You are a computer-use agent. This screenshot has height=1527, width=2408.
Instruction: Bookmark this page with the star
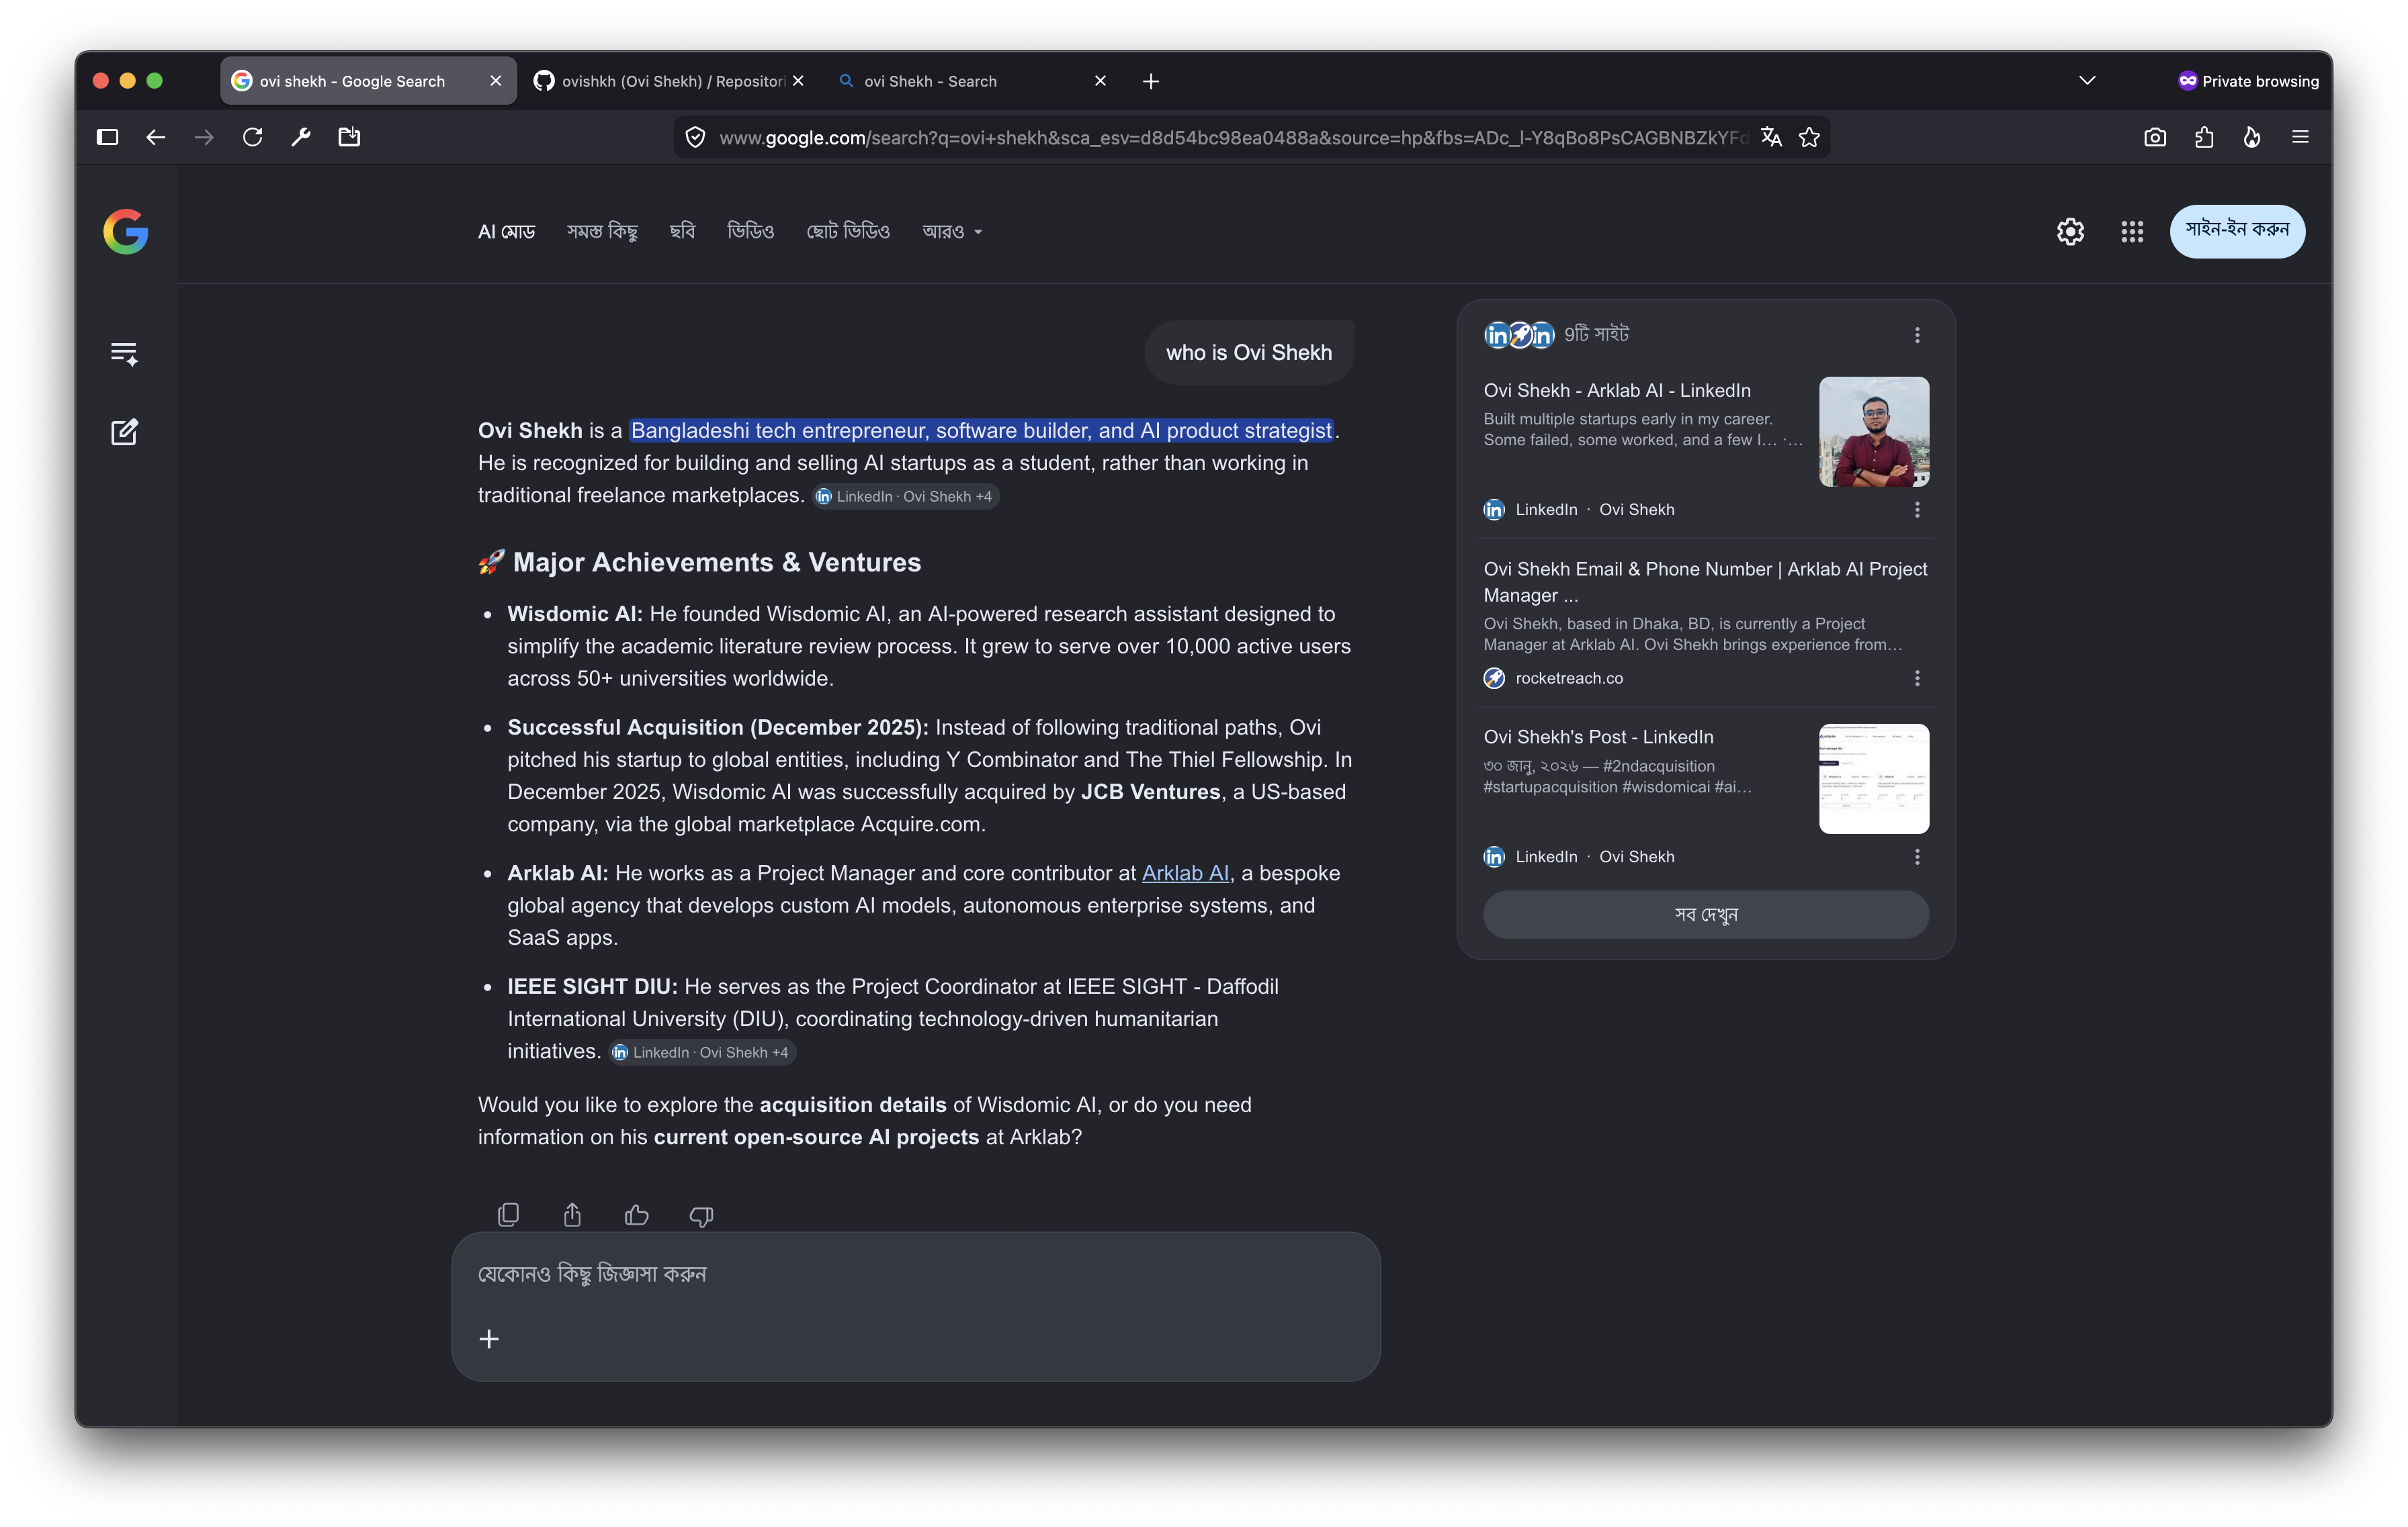point(1809,137)
